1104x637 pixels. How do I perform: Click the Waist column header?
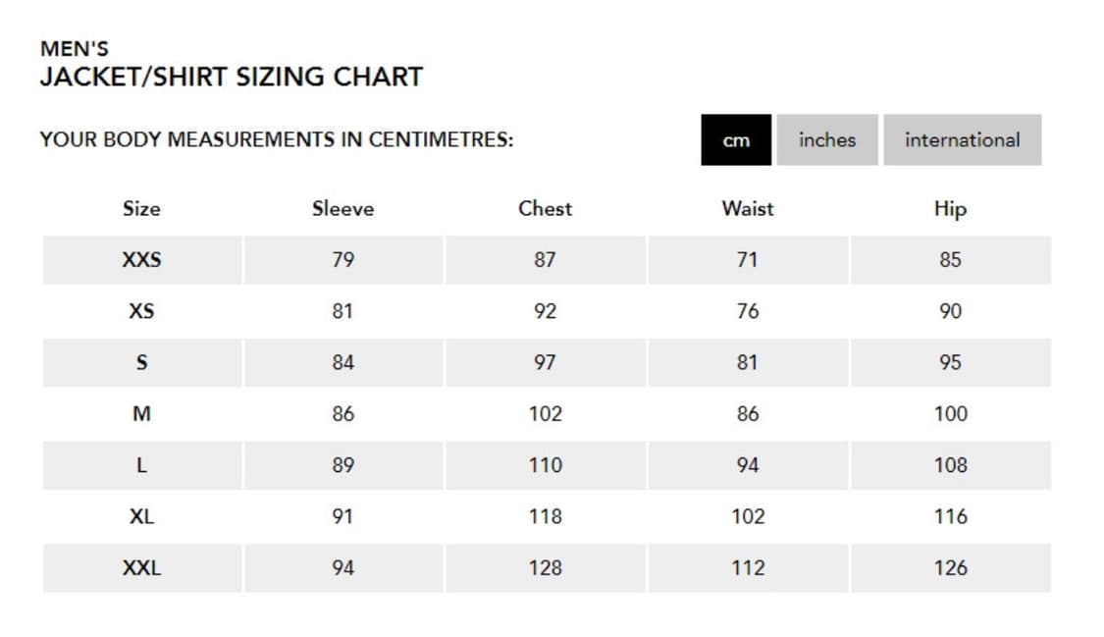click(748, 208)
